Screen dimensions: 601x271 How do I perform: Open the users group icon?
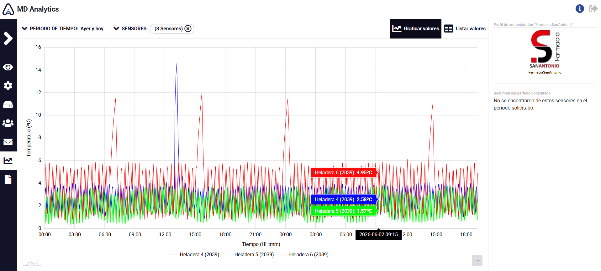[8, 123]
